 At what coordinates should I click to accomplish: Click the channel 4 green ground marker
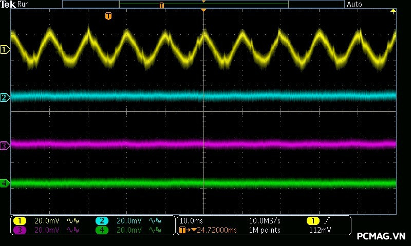coord(5,183)
